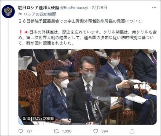Viewport: 161px width, 136px height.
Task: Open the 2月28日 tweet timestamp
Action: pos(99,8)
